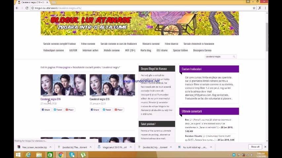Expand options for Nu sunt robot download

[211, 147]
